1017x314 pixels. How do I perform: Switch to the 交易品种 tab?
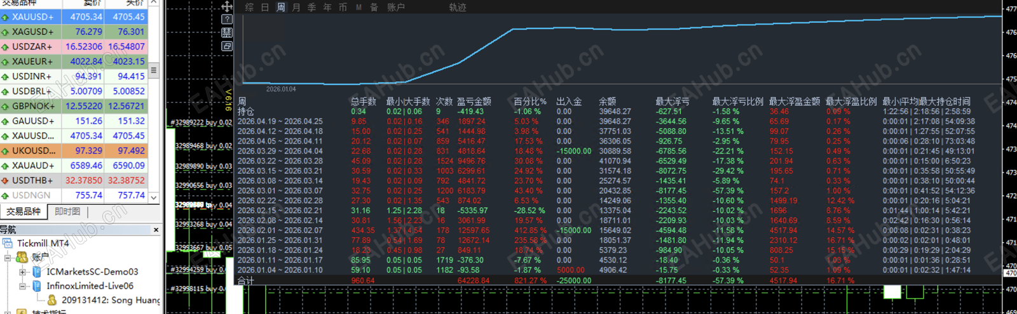click(x=24, y=211)
